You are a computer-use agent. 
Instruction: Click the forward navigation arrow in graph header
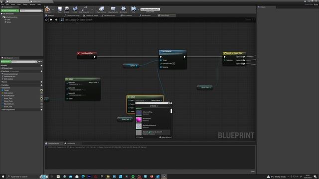[56, 20]
